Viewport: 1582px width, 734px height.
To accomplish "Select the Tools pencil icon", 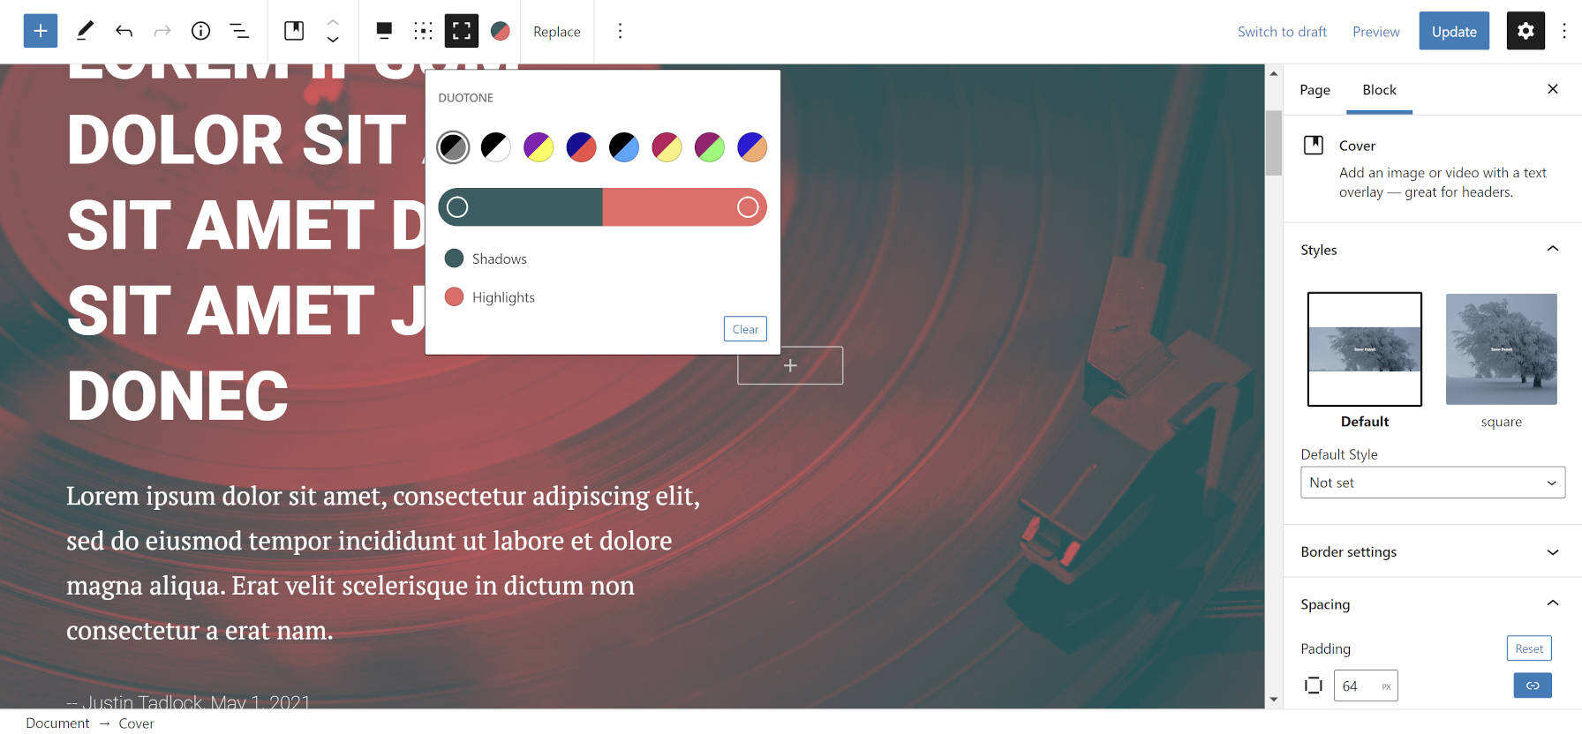I will [x=85, y=31].
